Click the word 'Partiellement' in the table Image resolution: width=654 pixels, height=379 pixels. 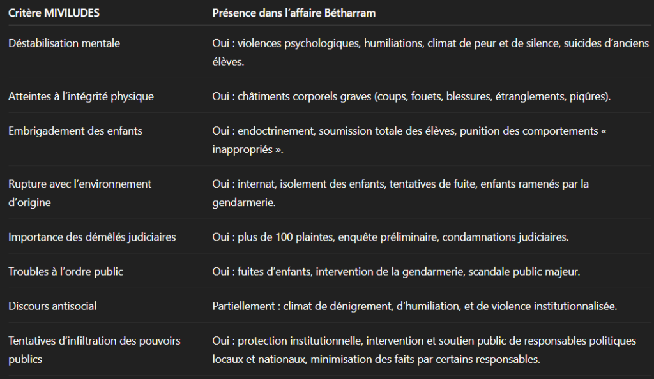coord(243,306)
